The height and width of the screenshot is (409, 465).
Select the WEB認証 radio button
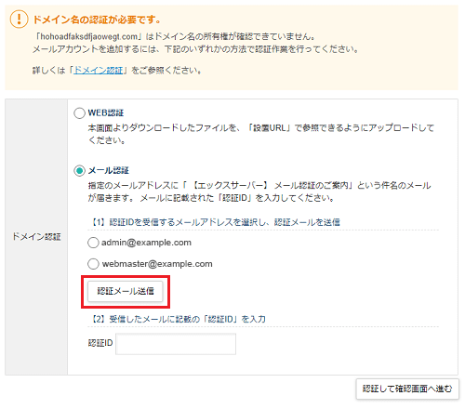79,113
